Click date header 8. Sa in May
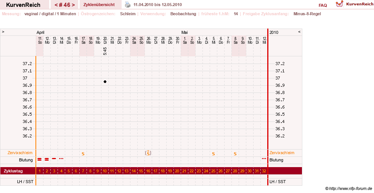This screenshot has height=193, width=374. (235, 40)
